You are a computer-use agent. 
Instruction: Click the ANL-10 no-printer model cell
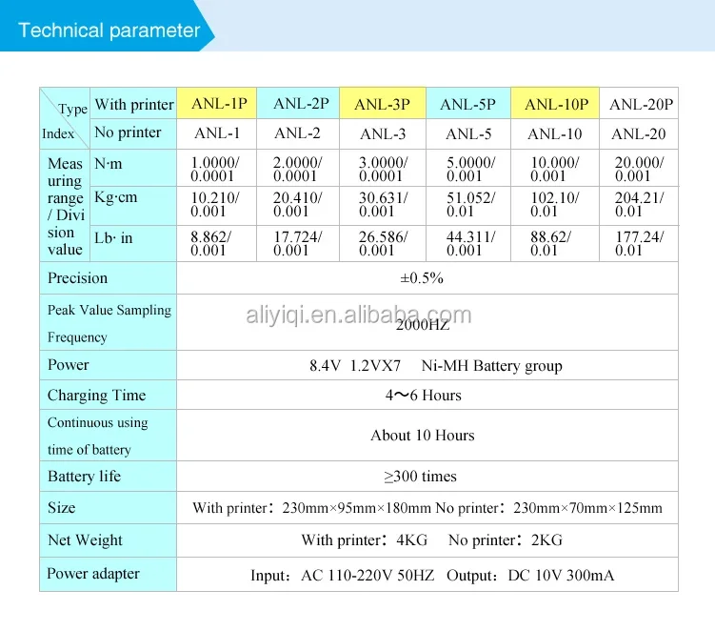point(555,133)
